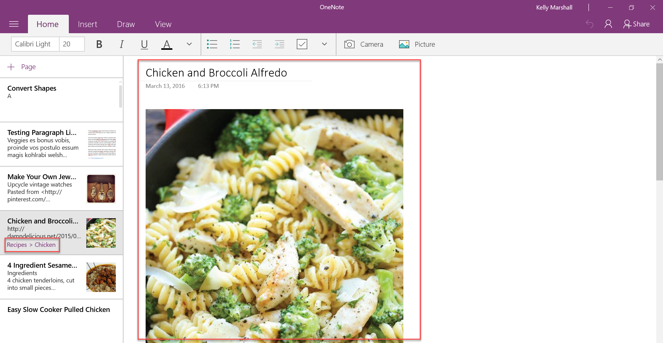Apply italic formatting
This screenshot has width=663, height=343.
[122, 44]
